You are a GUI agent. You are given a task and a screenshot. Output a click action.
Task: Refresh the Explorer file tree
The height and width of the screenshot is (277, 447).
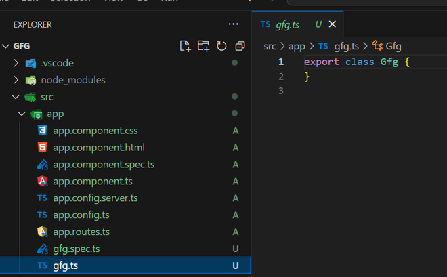tap(221, 46)
